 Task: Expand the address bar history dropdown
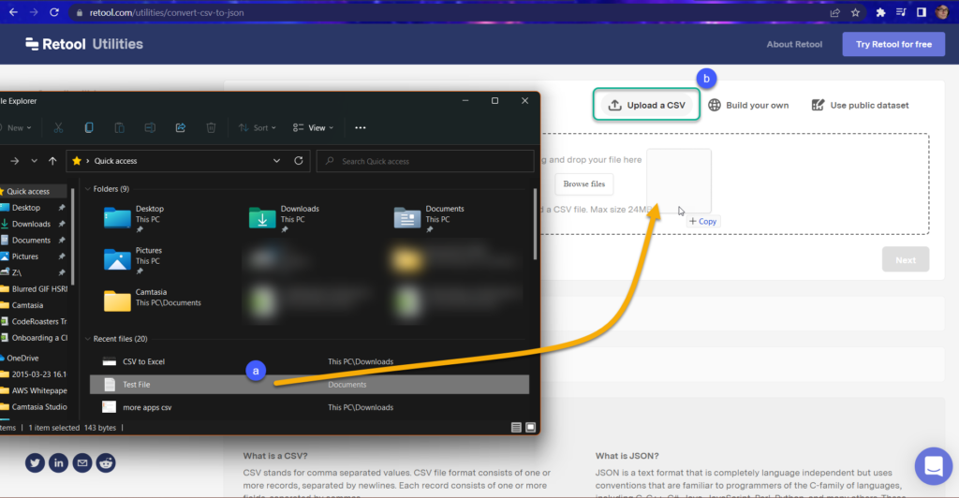click(x=276, y=161)
